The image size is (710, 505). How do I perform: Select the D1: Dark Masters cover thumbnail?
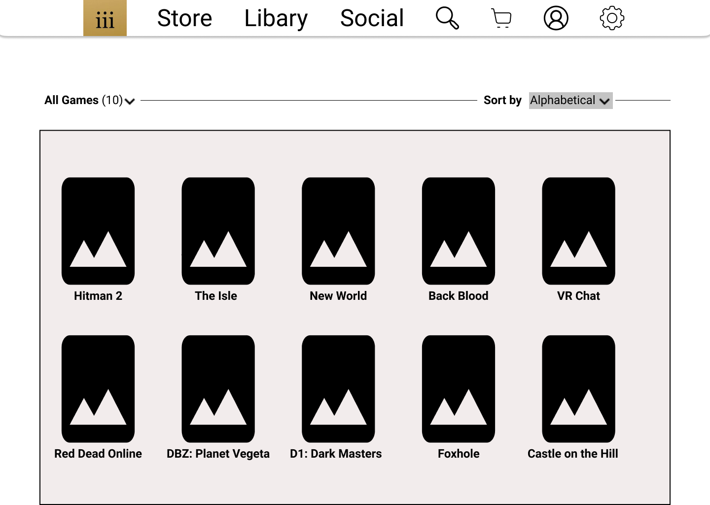pyautogui.click(x=338, y=389)
